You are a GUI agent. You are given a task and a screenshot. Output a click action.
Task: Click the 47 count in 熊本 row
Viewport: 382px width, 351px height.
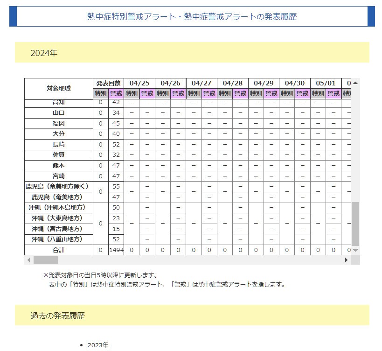[x=116, y=166]
